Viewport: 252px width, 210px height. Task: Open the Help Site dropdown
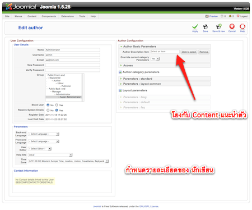(50, 155)
